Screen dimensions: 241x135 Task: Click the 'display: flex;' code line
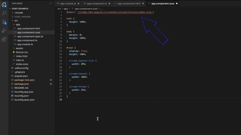(x=78, y=51)
